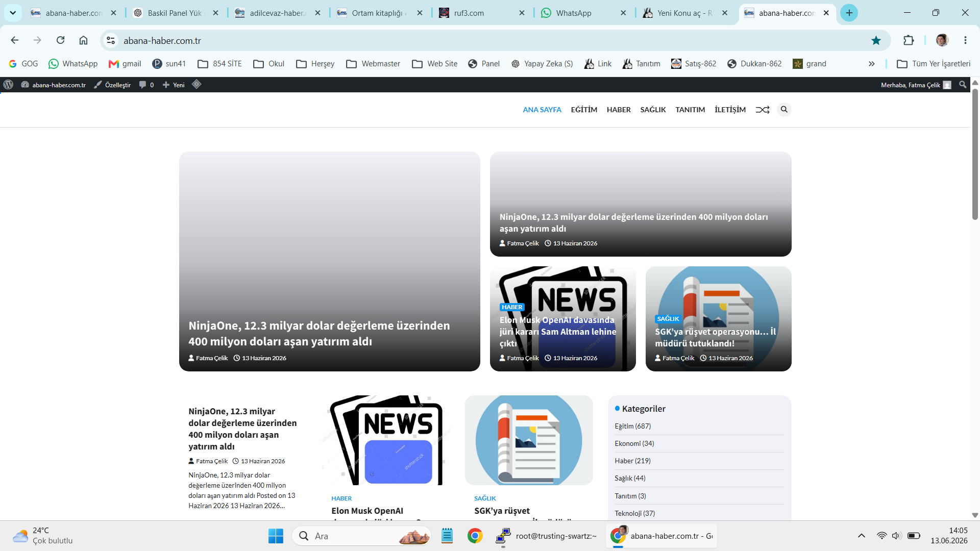Expand the tab search dropdown arrow
Screen dimensions: 980x551
(13, 13)
